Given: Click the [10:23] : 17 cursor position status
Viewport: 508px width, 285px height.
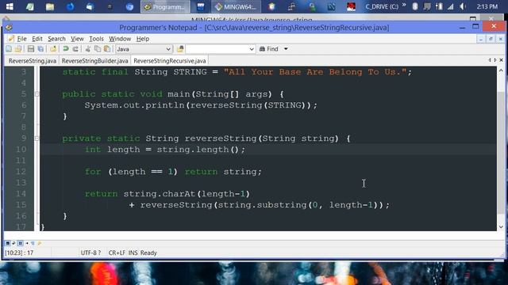Looking at the screenshot, I should point(19,253).
